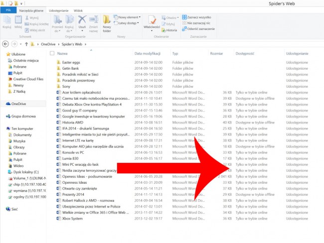Select the Wytnij scissors command
The image size is (324, 243).
click(x=32, y=18)
